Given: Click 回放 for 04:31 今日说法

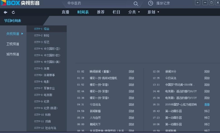Looking at the screenshot, I should click(131, 104).
